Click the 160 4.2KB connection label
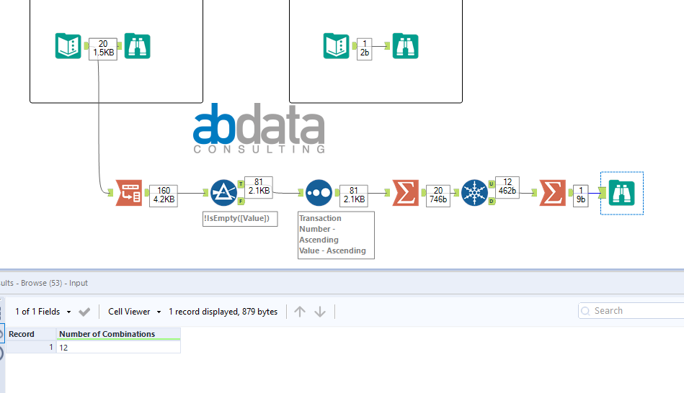 click(164, 195)
